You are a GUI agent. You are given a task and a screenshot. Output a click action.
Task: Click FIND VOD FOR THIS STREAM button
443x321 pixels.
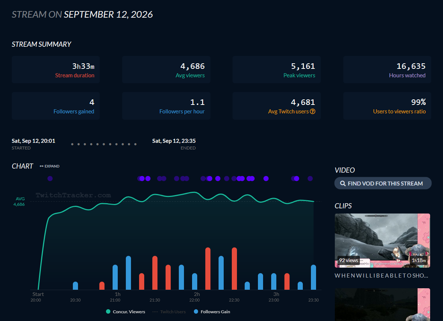pos(383,183)
